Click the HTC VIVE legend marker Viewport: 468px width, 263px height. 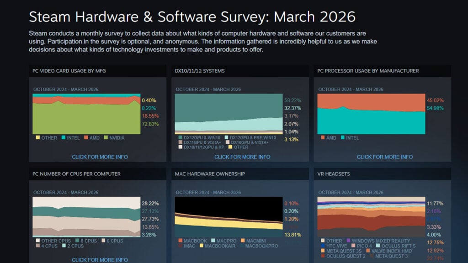pyautogui.click(x=322, y=246)
